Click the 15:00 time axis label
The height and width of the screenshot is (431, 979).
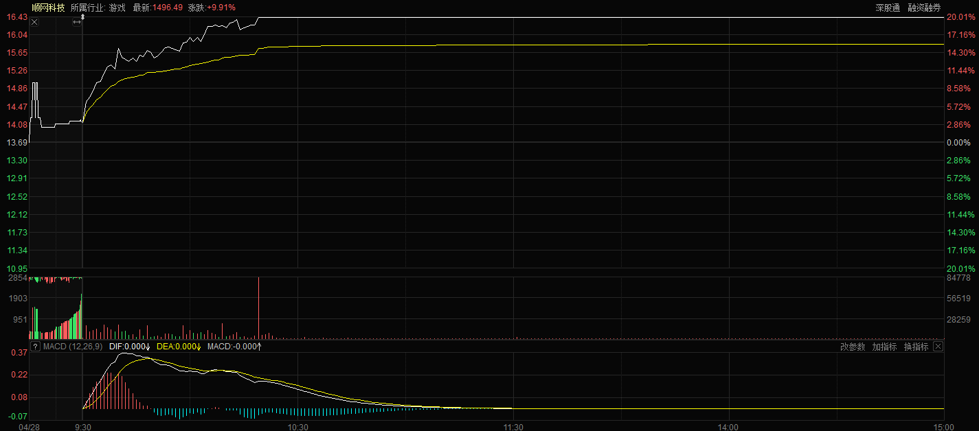943,426
